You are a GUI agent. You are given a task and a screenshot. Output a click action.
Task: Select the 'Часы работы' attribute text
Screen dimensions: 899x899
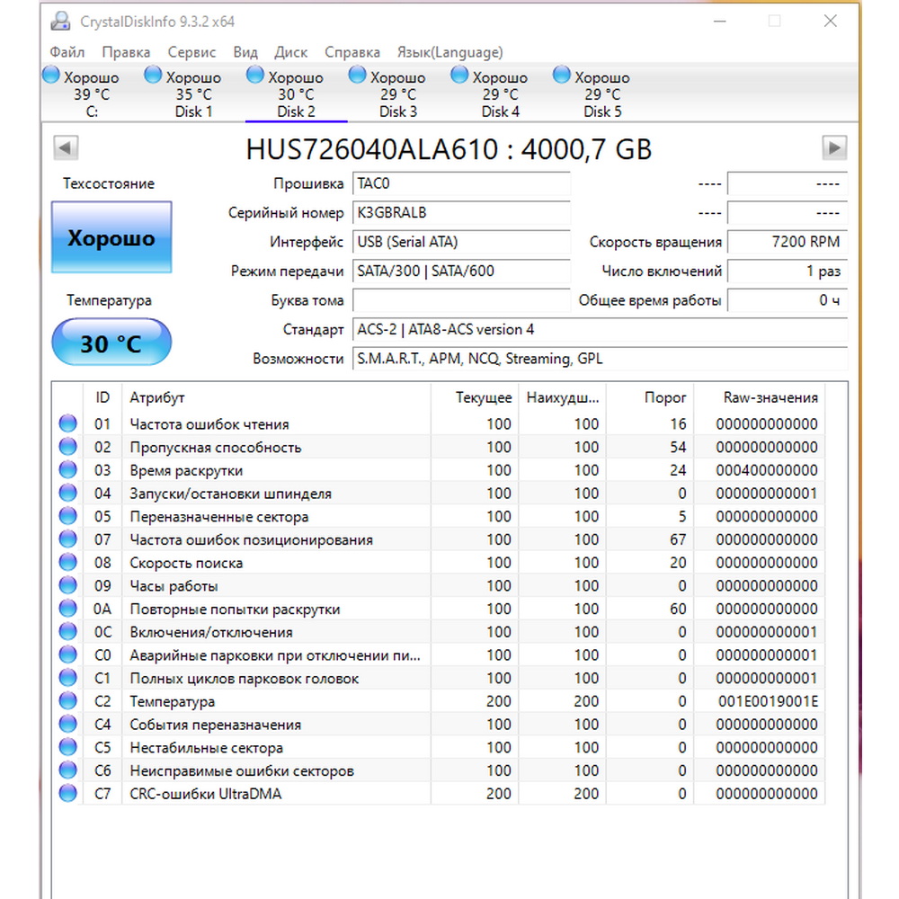174,586
